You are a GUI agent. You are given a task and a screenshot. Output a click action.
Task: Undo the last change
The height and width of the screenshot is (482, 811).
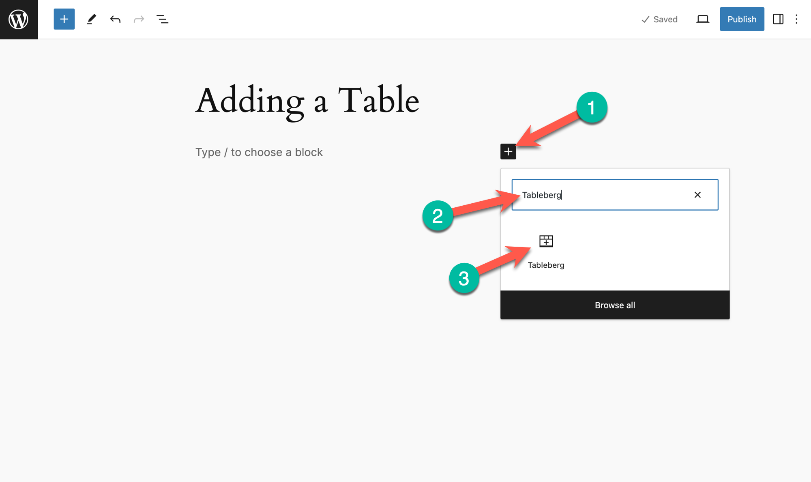[115, 19]
